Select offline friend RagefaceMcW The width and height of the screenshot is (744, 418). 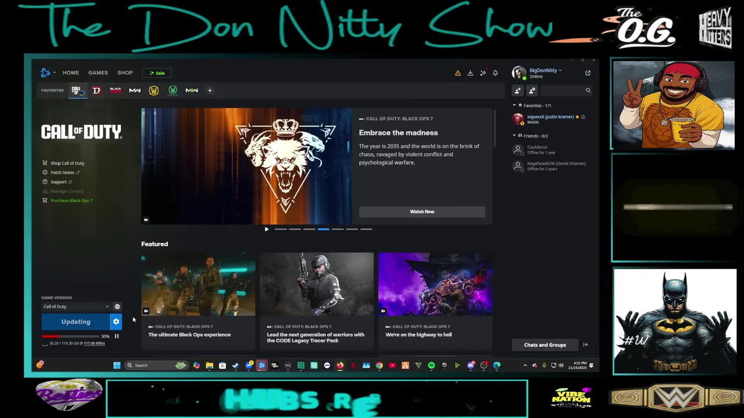click(551, 166)
